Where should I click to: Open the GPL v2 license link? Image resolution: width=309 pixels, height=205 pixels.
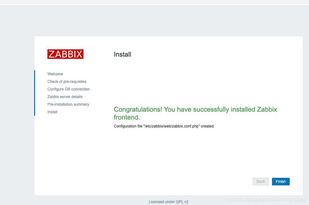click(182, 202)
